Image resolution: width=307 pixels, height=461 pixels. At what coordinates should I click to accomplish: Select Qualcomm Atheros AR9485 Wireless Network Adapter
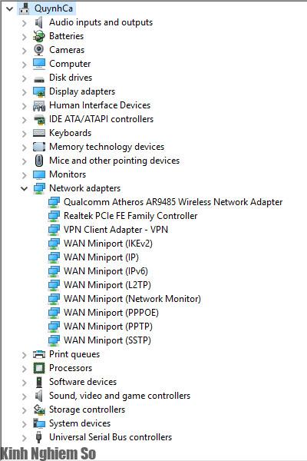point(173,202)
